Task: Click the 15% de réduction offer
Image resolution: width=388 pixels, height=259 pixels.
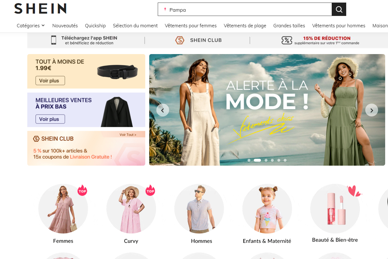Action: [x=327, y=40]
